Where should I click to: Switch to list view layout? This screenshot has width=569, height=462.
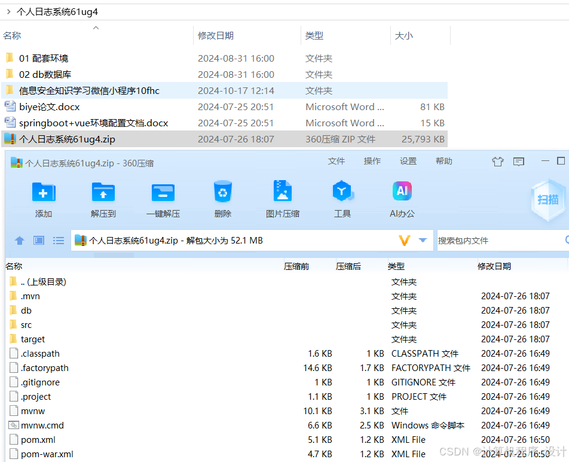(58, 240)
